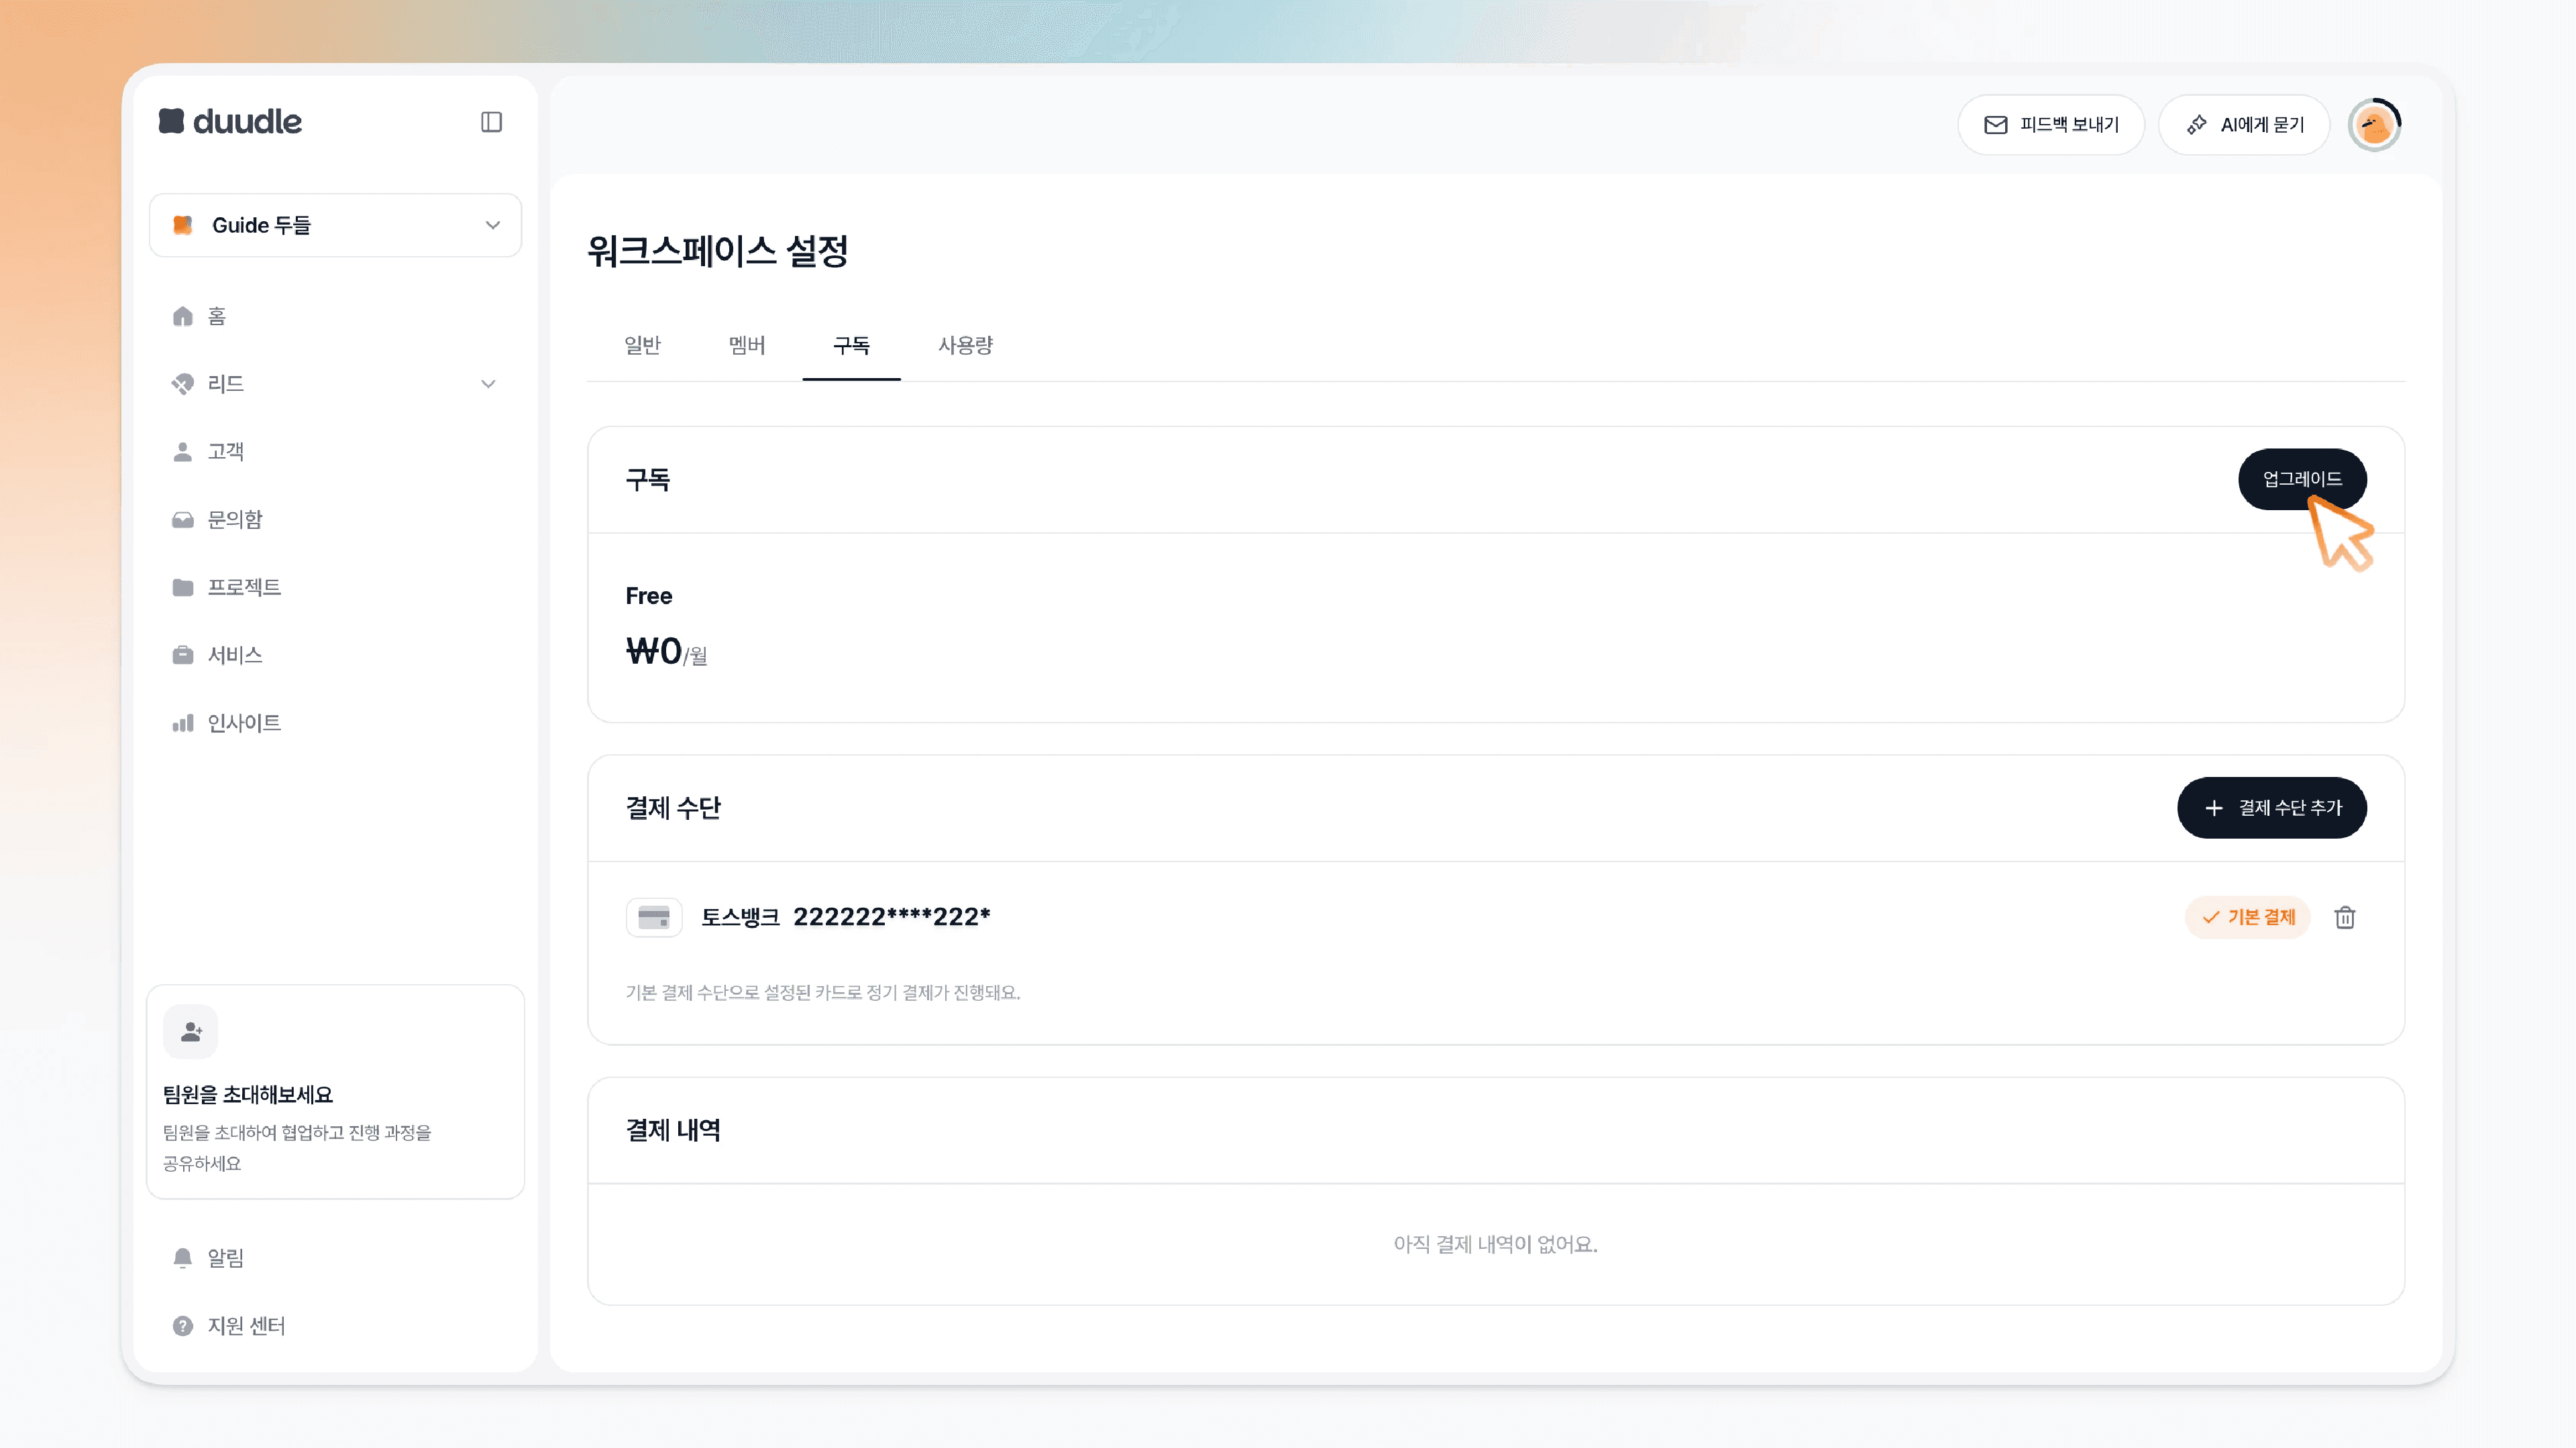Click the sparkle icon in AI에게 묻기

click(x=2197, y=125)
